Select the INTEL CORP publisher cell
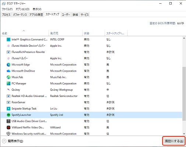The height and width of the screenshot is (147, 186). tap(57, 39)
